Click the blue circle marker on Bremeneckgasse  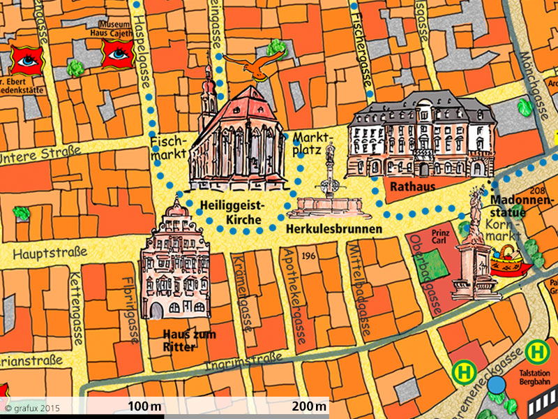(497, 385)
